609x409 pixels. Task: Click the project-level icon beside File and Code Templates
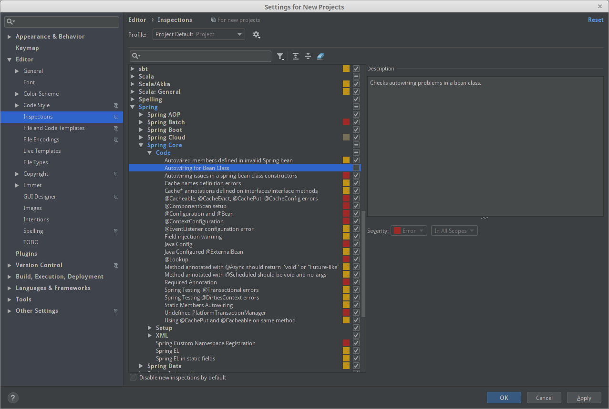tap(116, 128)
